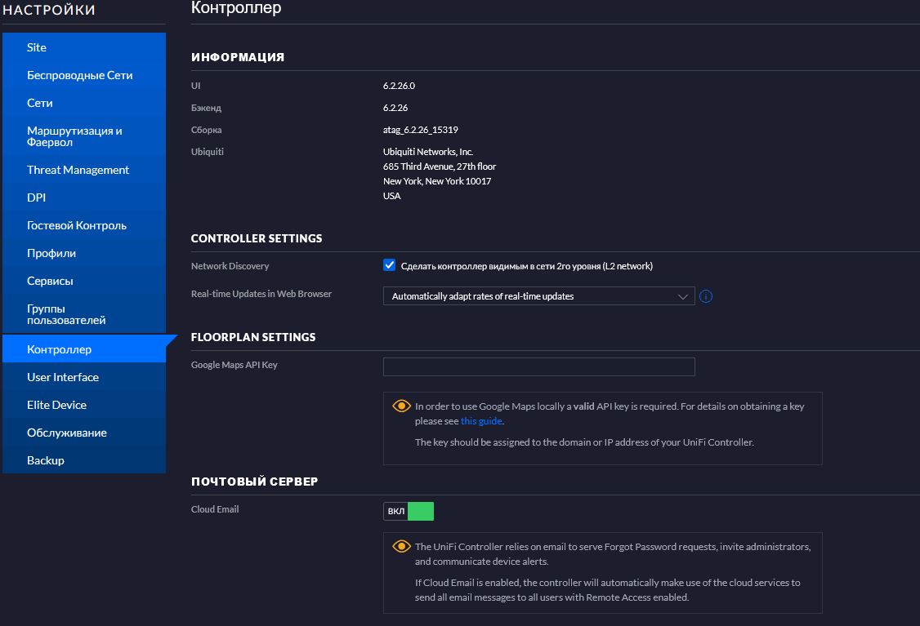Toggle the Cloud Email ВКЛ switch off

pyautogui.click(x=409, y=511)
